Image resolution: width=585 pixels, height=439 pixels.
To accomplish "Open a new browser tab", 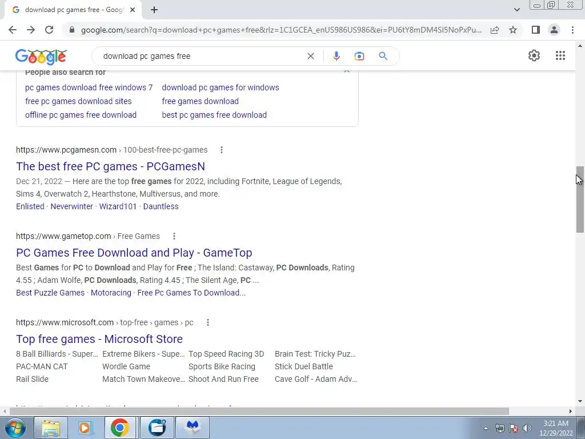I will pyautogui.click(x=154, y=10).
